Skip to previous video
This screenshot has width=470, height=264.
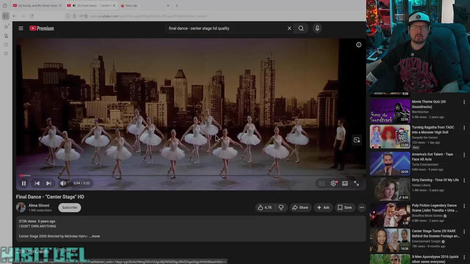click(37, 183)
